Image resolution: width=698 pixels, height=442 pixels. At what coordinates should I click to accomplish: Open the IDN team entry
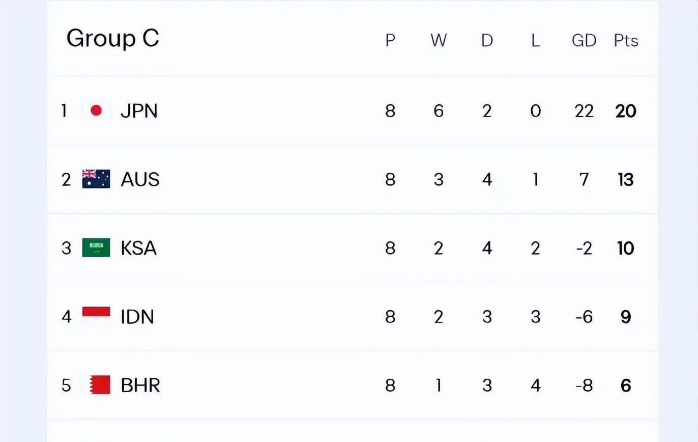pos(137,317)
